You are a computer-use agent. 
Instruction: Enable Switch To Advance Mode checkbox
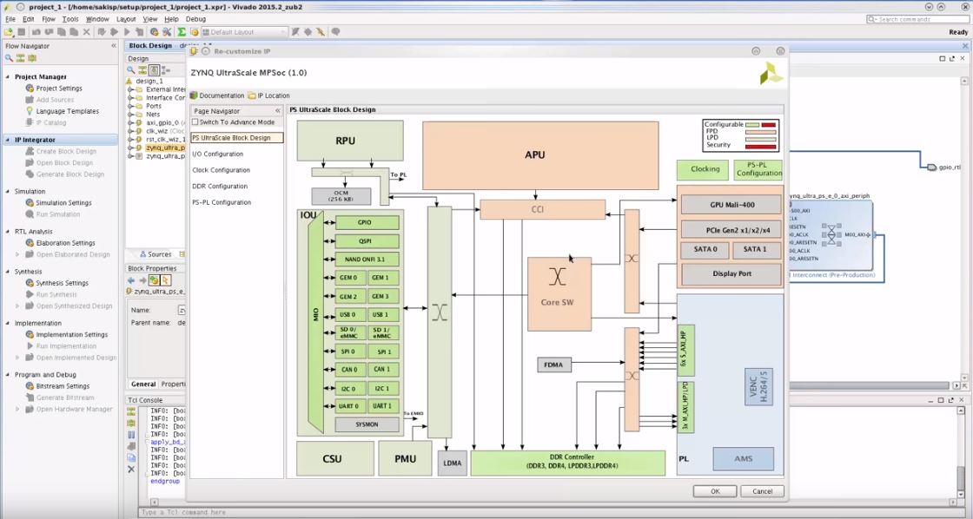[x=195, y=122]
